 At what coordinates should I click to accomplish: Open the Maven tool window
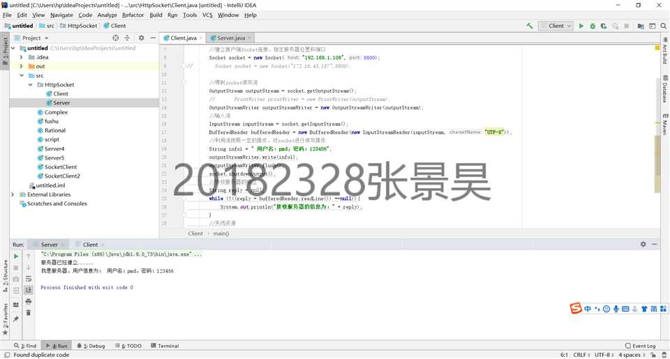click(665, 124)
